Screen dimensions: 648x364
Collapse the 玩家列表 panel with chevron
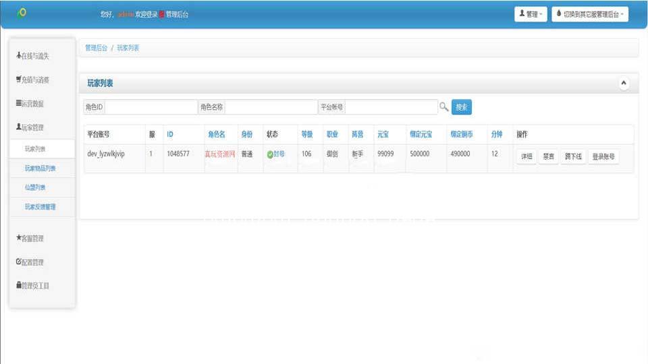coord(624,83)
